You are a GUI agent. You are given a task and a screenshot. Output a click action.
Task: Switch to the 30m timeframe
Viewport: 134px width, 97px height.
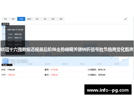pyautogui.click(x=29, y=19)
